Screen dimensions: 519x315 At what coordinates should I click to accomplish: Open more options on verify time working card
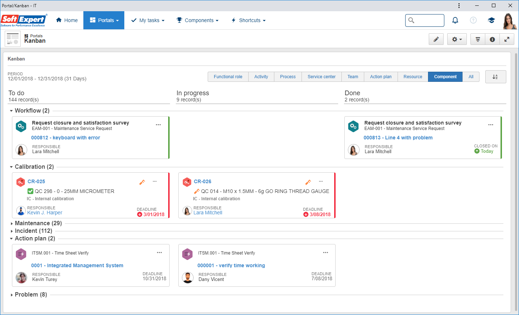pos(325,252)
